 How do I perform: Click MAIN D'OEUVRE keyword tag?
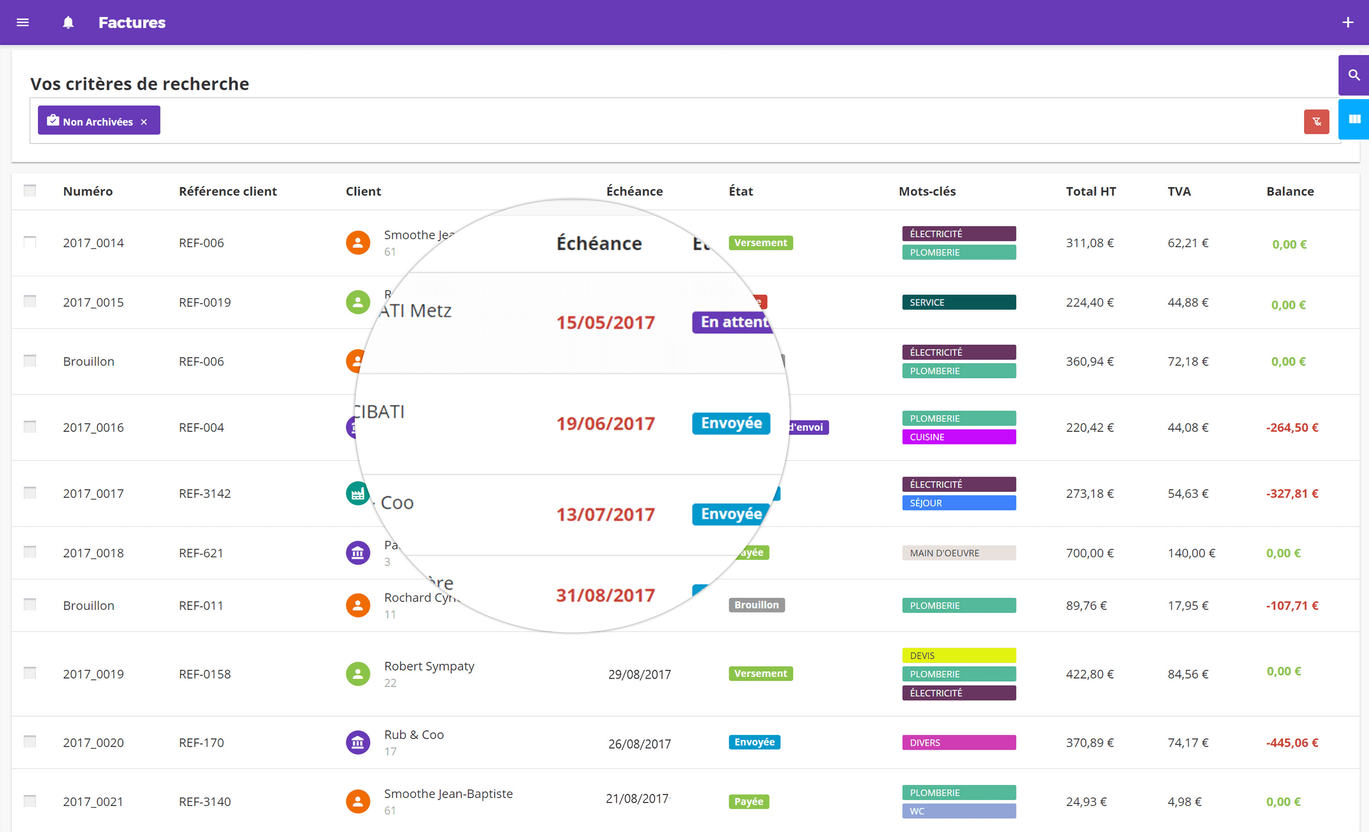(959, 553)
